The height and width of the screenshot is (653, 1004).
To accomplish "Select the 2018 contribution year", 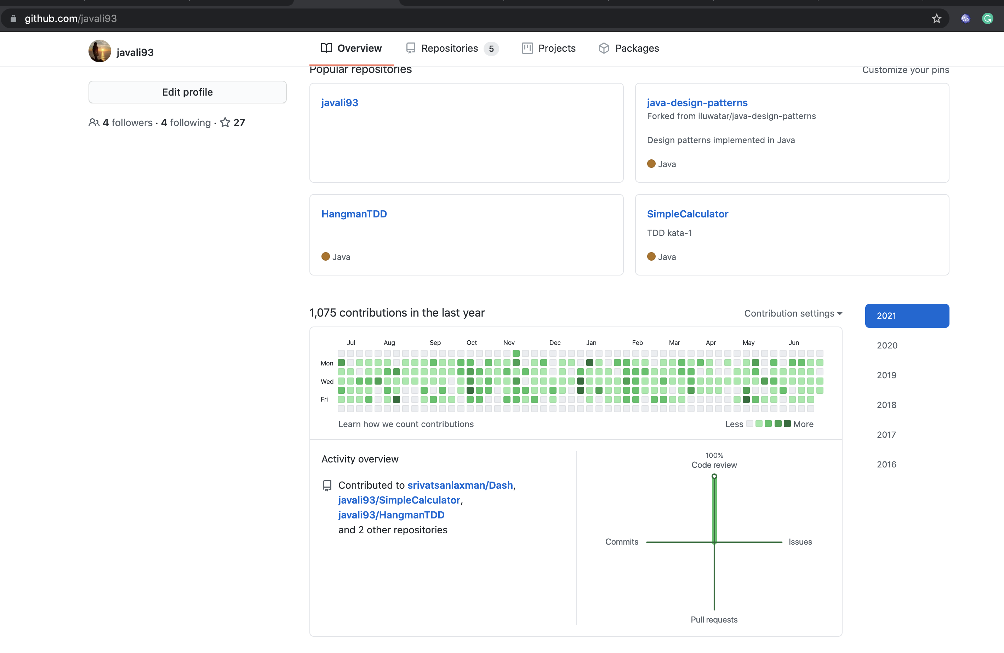I will pyautogui.click(x=886, y=405).
